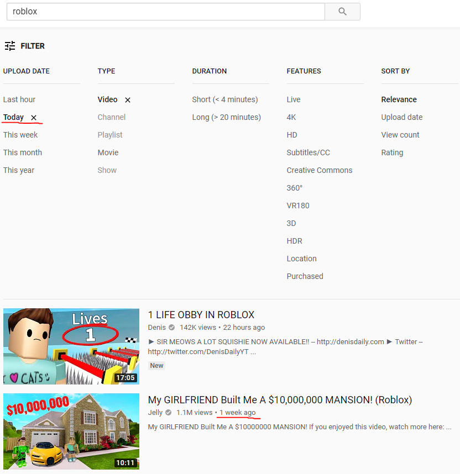
Task: Click the "142K views" text
Action: coord(198,328)
